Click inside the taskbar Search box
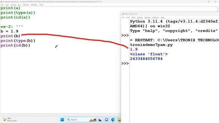 81,120
